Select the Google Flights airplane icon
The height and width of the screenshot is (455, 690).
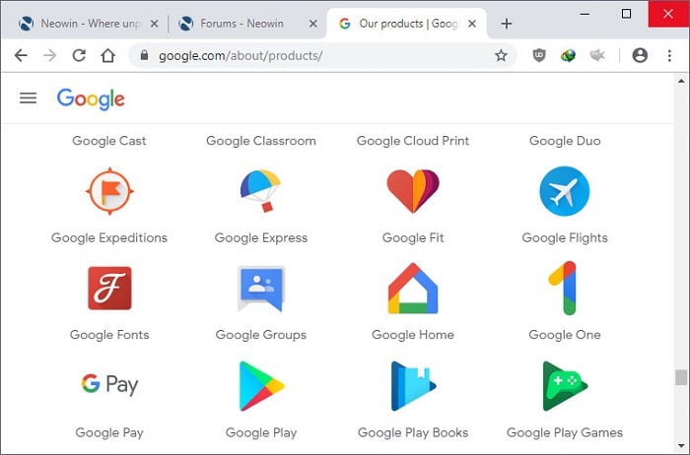(x=565, y=191)
